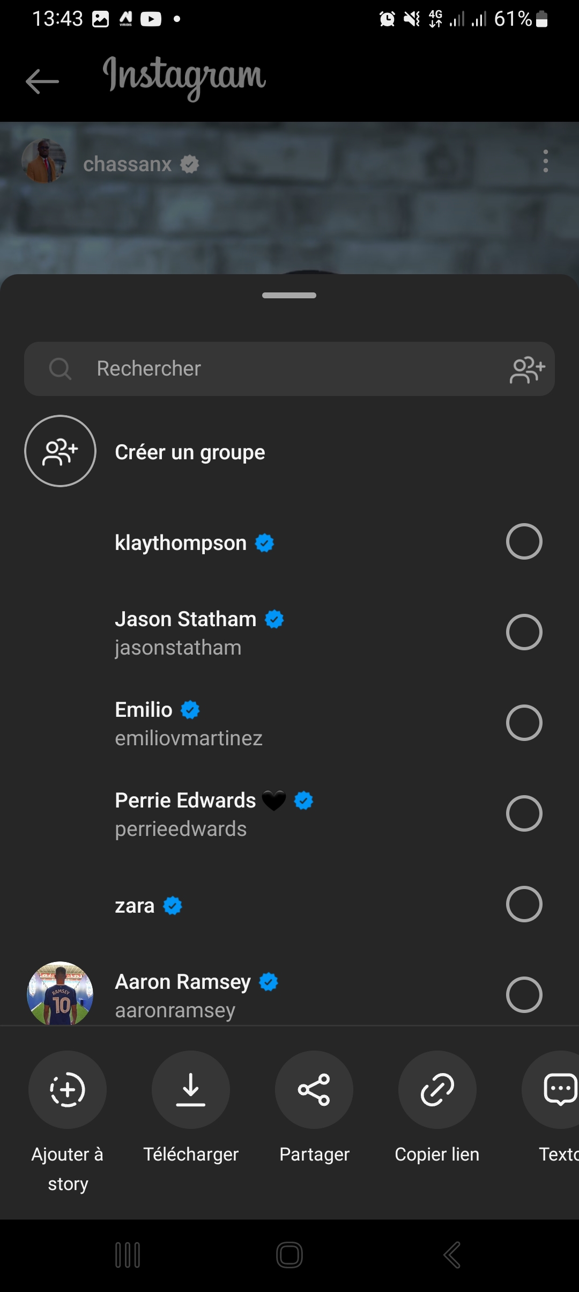
Task: Select the zara recipient circle
Action: [x=524, y=904]
